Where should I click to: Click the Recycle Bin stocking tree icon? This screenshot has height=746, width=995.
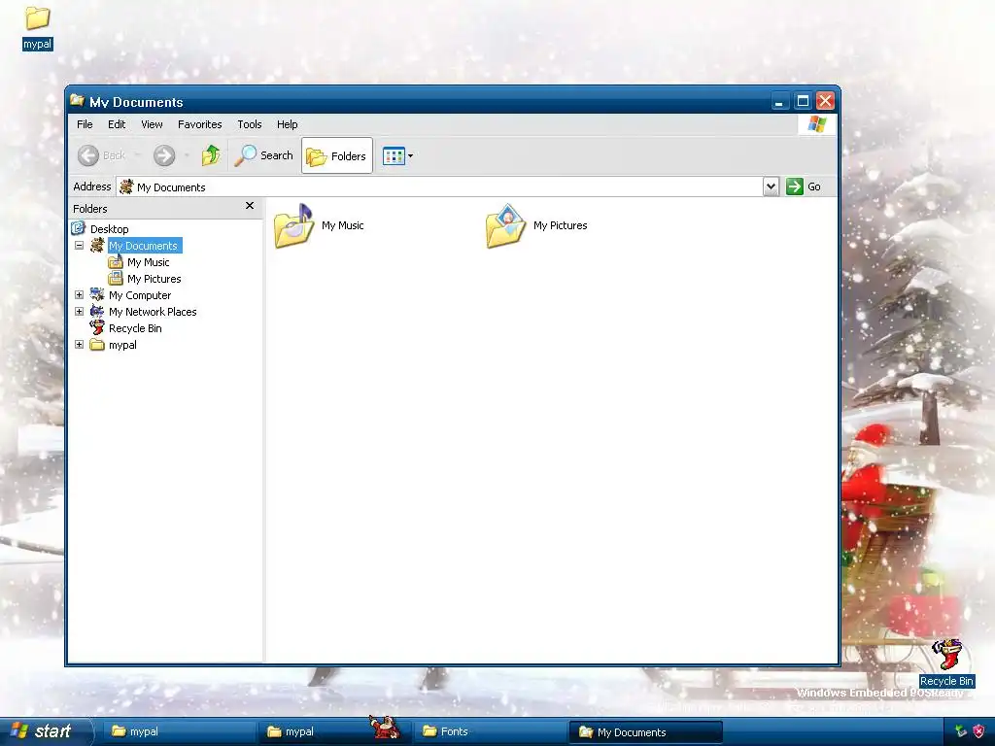click(97, 327)
